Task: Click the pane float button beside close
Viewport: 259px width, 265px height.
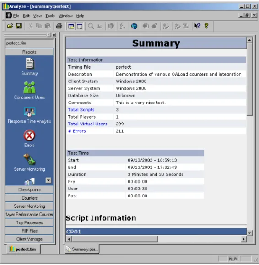Action: coord(49,35)
